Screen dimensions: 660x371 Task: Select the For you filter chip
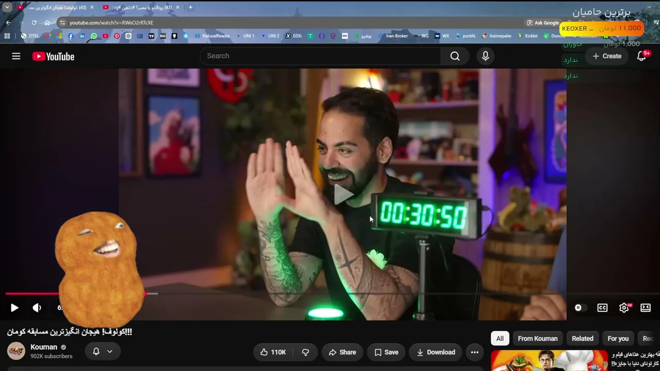coord(618,339)
